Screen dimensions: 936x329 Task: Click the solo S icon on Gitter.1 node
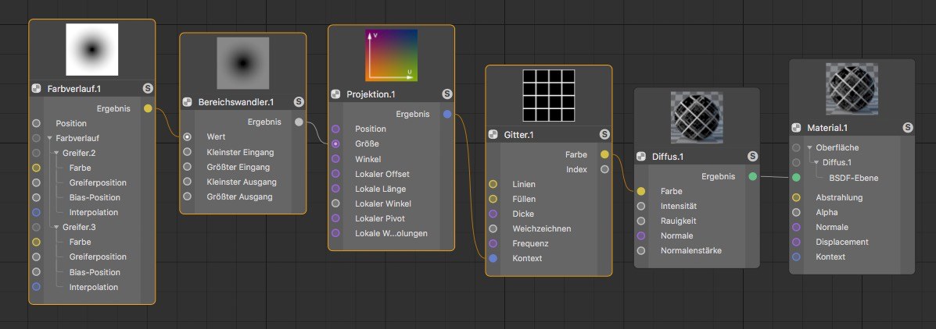[x=604, y=134]
